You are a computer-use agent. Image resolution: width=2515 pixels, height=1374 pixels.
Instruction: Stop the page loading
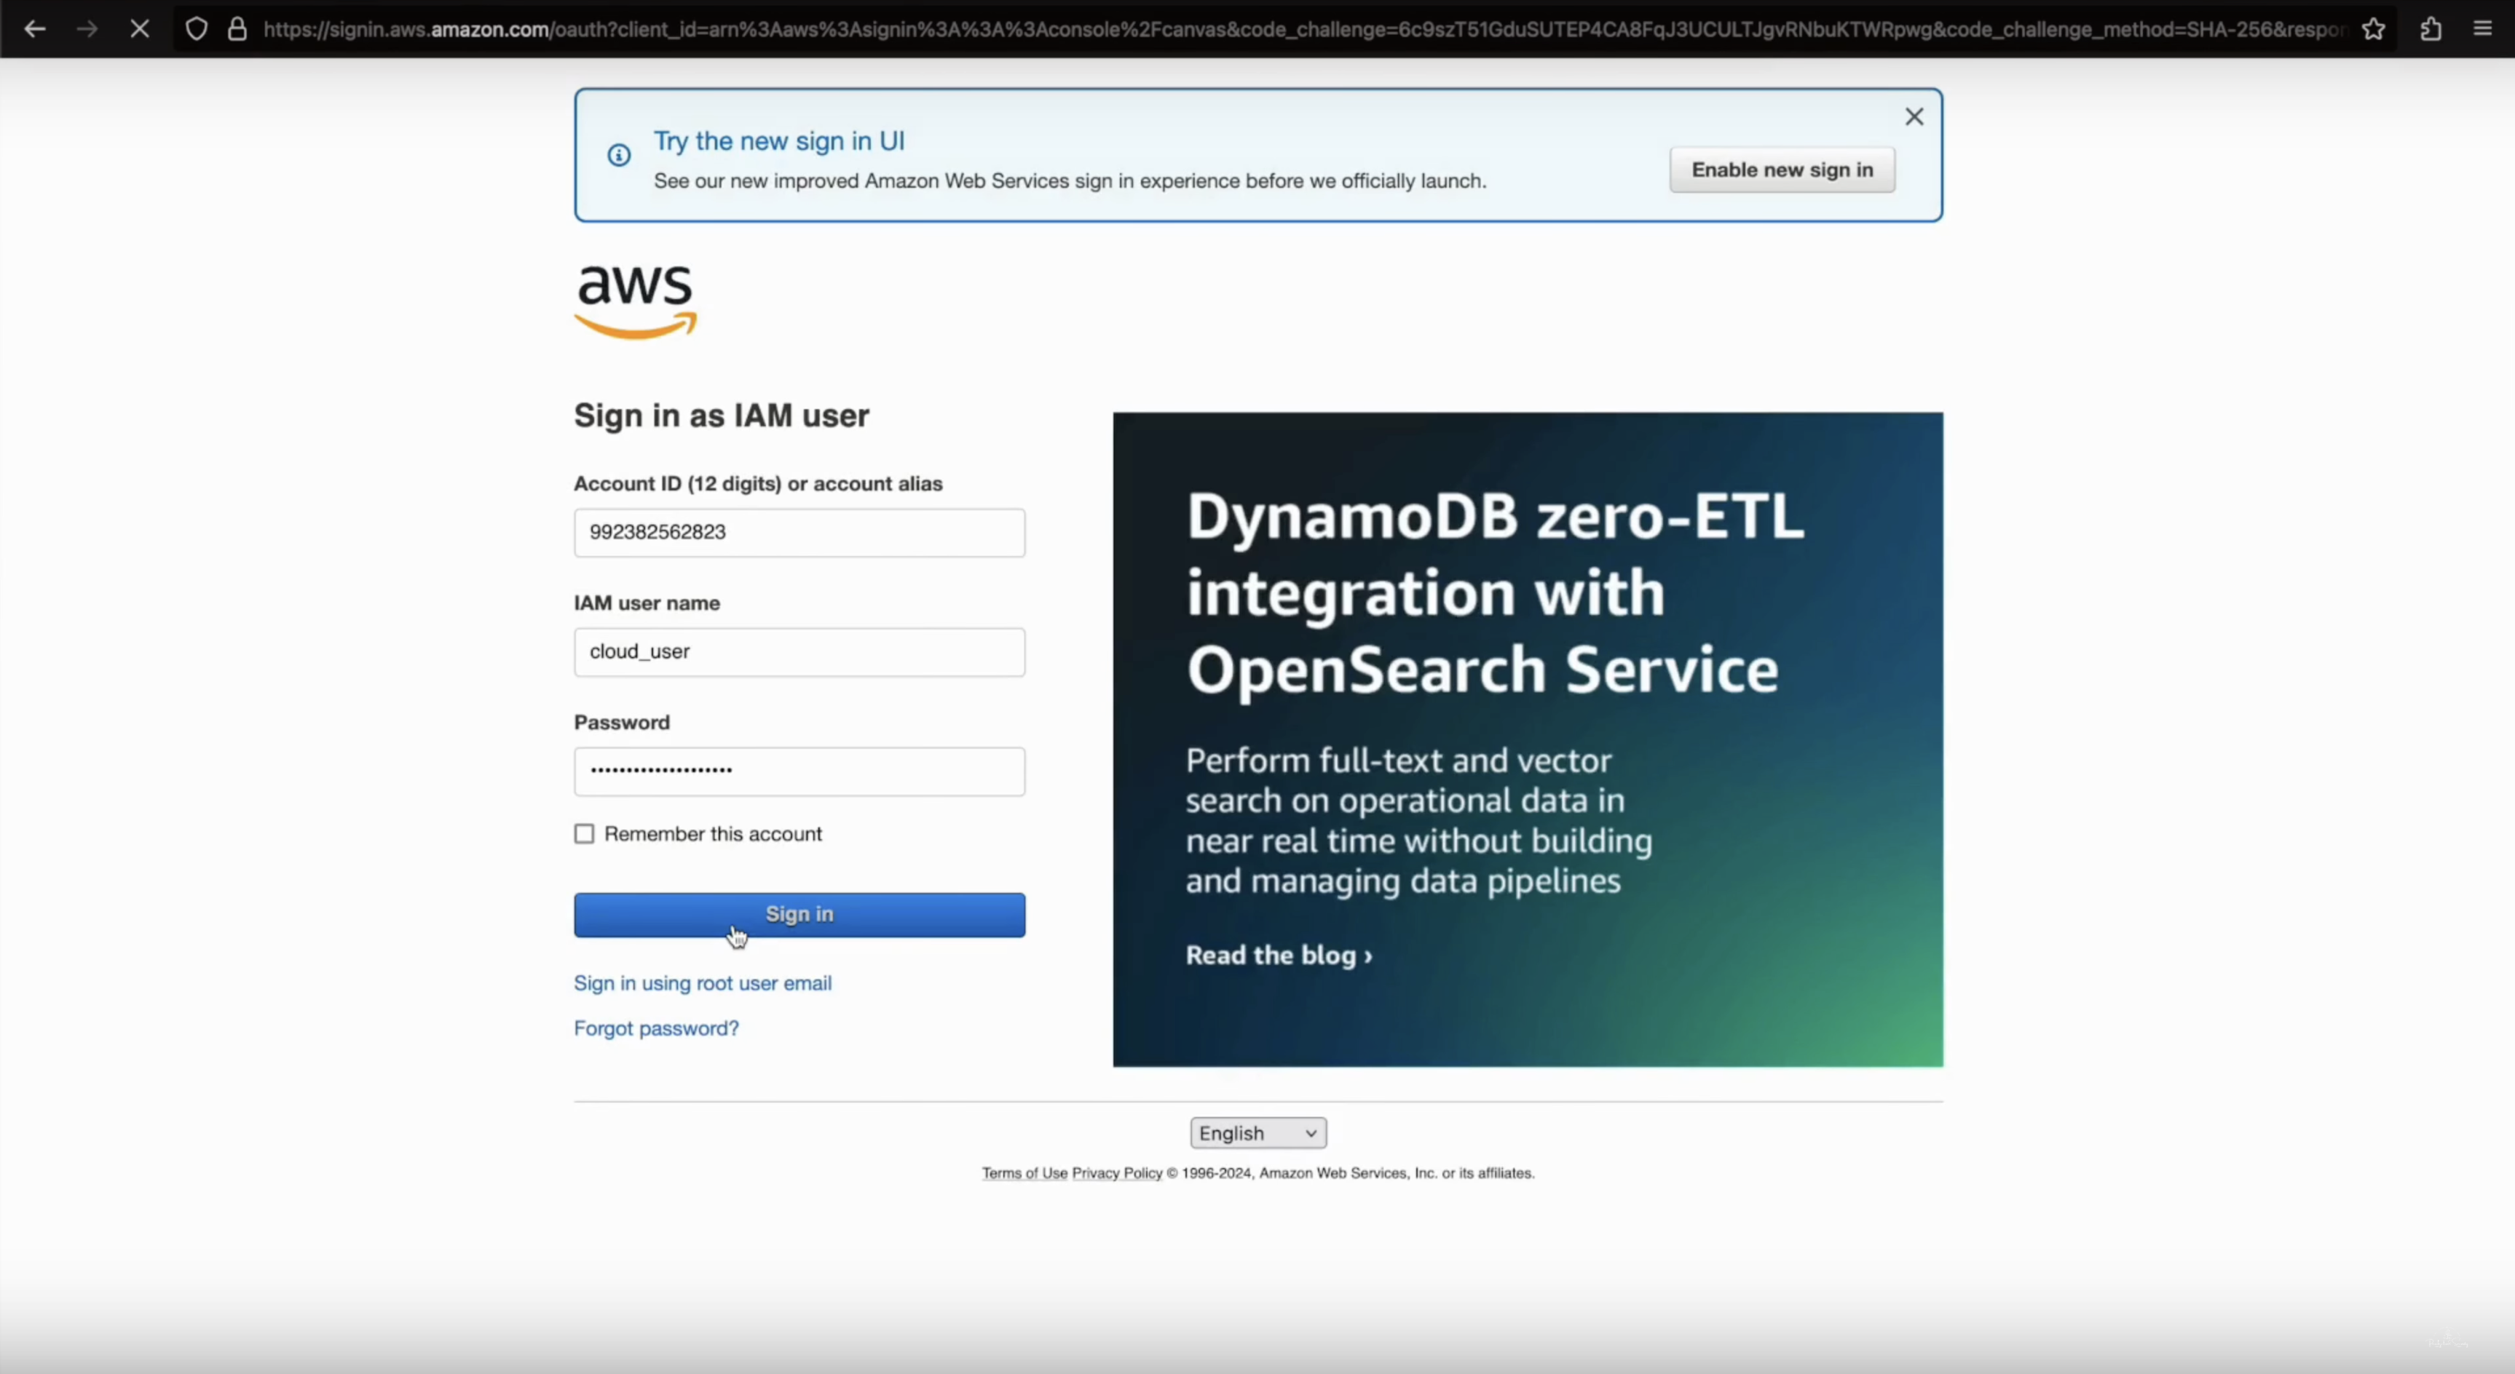[x=140, y=29]
